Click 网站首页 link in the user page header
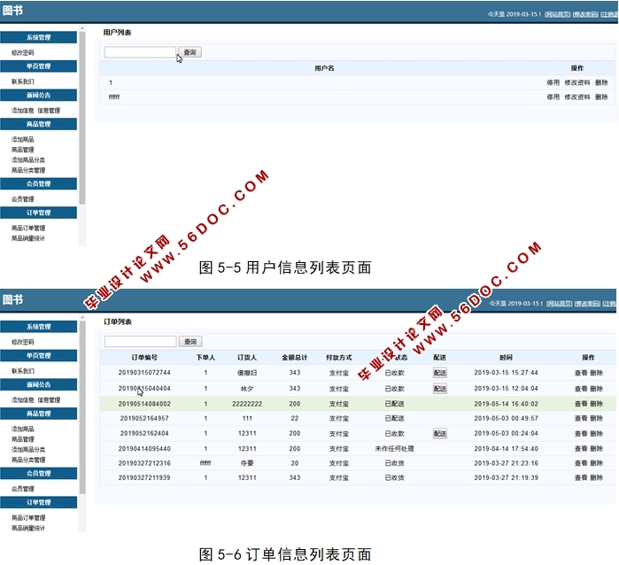Viewport: 619px width, 565px height. pyautogui.click(x=557, y=14)
